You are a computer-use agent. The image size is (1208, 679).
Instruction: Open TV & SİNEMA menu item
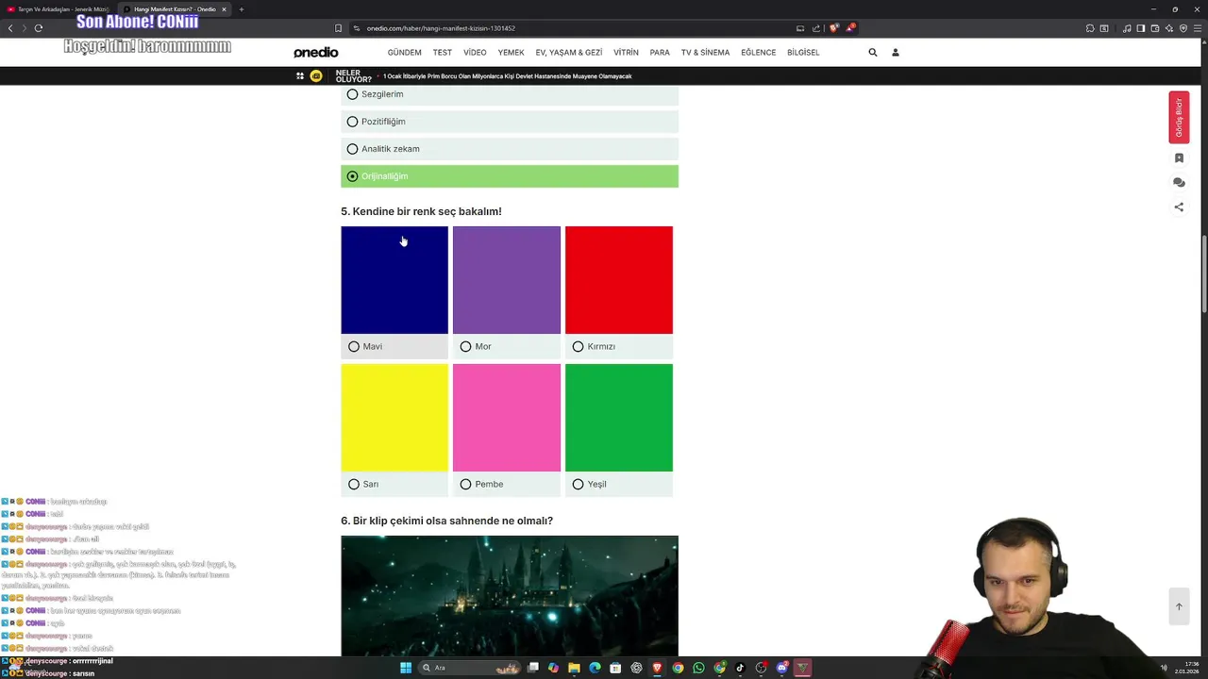tap(706, 53)
